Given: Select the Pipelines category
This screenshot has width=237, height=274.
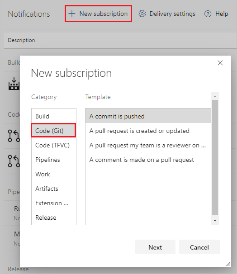Looking at the screenshot, I should 54,160.
